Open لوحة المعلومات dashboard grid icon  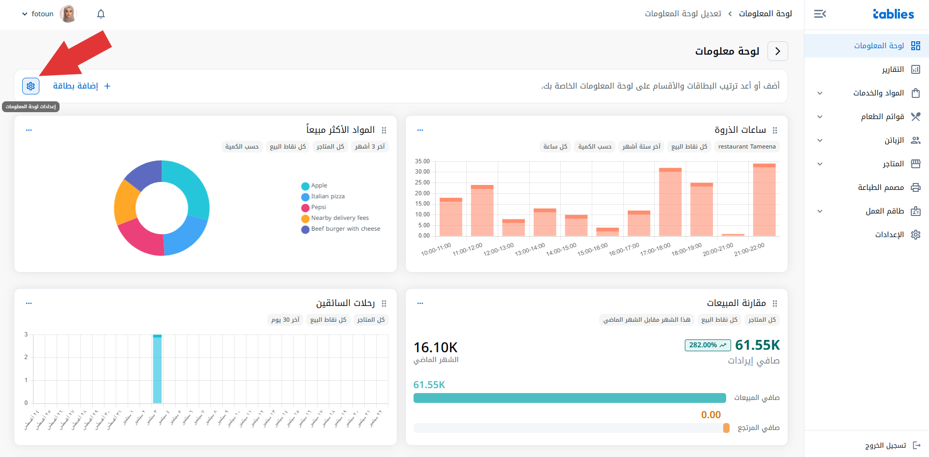tap(916, 46)
